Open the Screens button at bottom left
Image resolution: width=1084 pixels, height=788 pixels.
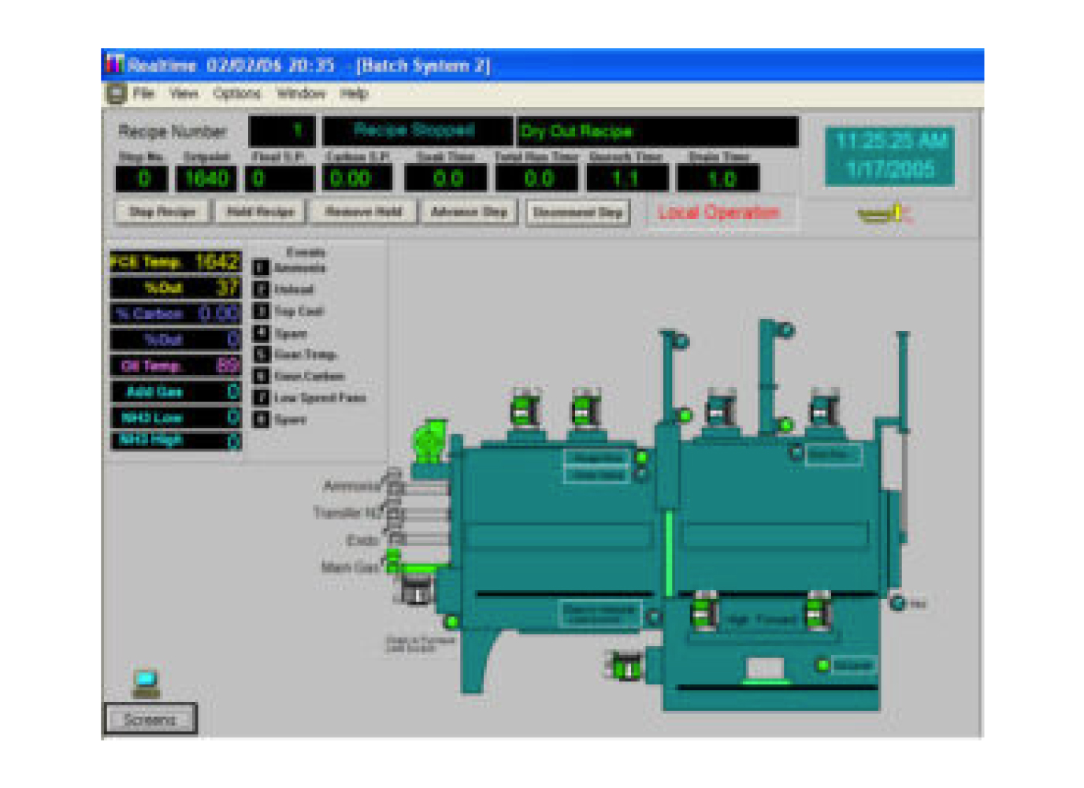pos(150,719)
